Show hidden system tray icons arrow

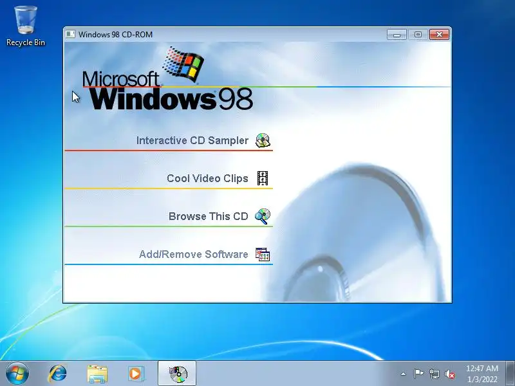[404, 374]
